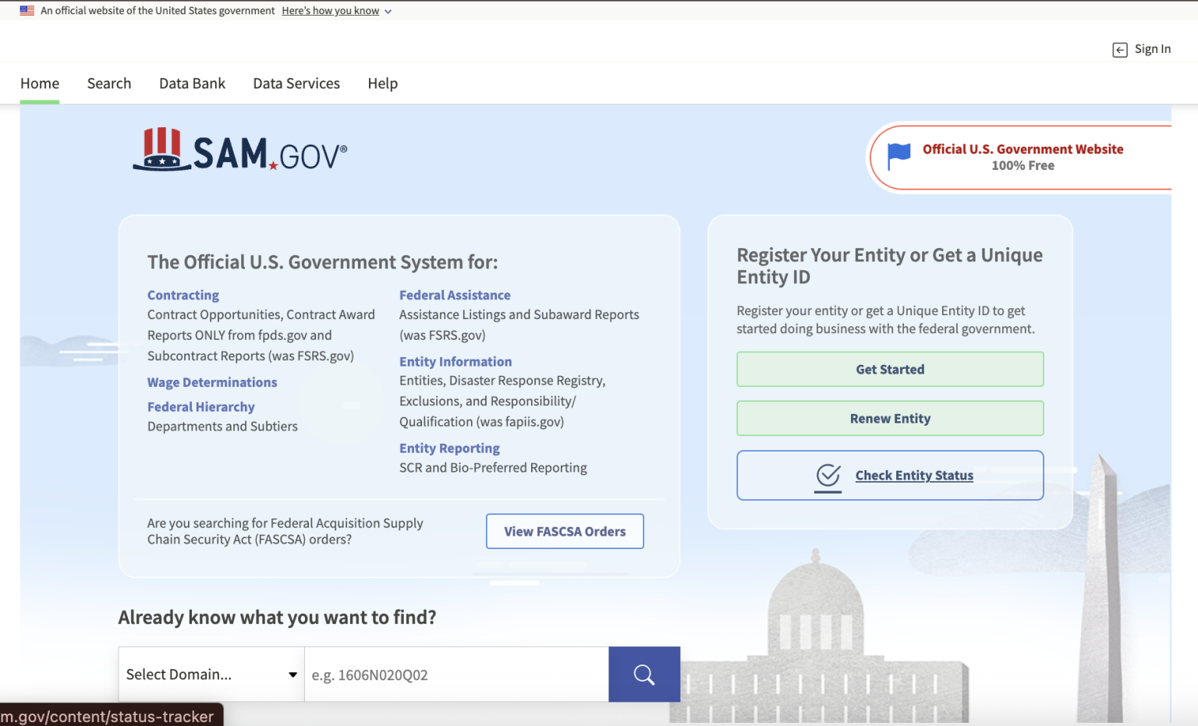Expand the 'Here's how you know' banner

(x=336, y=11)
